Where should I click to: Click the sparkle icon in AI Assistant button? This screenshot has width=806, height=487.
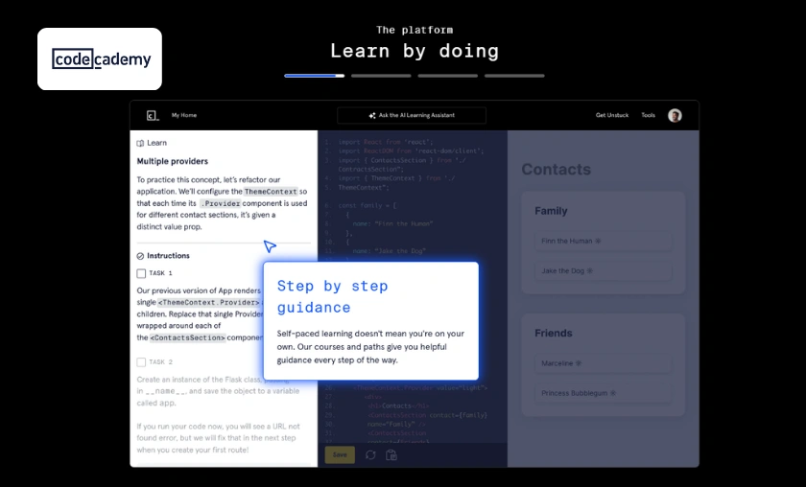point(372,116)
